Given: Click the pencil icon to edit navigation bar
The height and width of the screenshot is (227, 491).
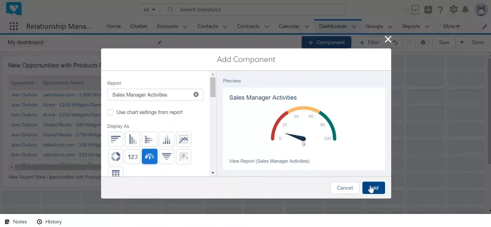Looking at the screenshot, I should pyautogui.click(x=485, y=26).
